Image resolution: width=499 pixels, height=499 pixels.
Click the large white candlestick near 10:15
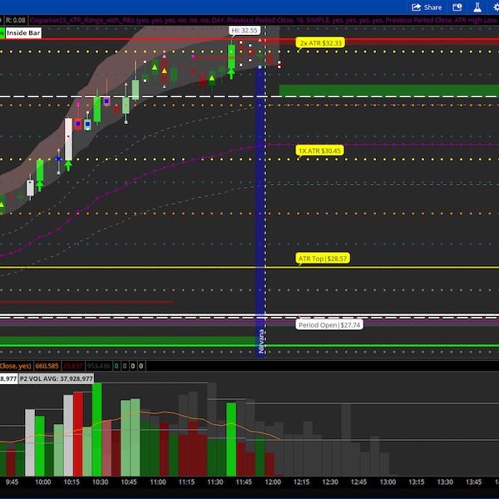coord(68,139)
